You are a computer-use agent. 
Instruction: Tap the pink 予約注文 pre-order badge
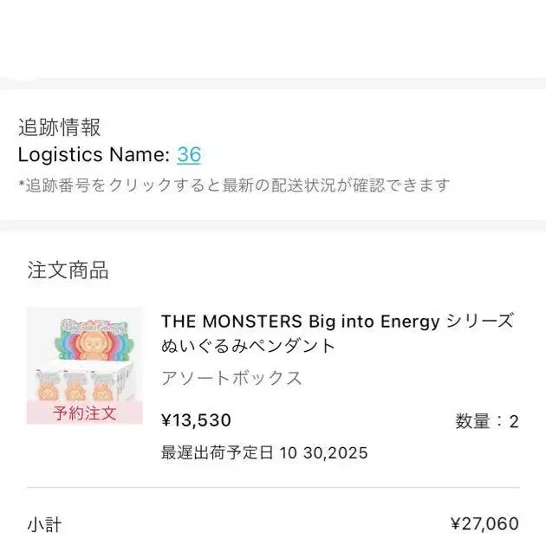pos(84,413)
